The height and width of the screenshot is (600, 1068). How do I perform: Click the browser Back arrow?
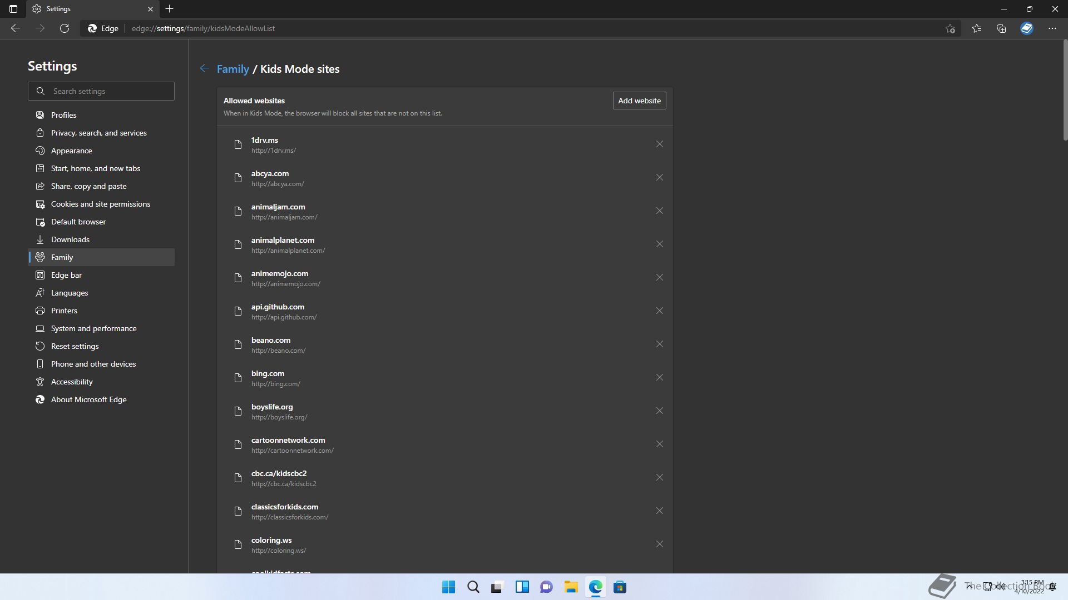click(16, 28)
